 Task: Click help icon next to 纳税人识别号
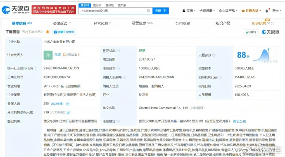(124, 77)
